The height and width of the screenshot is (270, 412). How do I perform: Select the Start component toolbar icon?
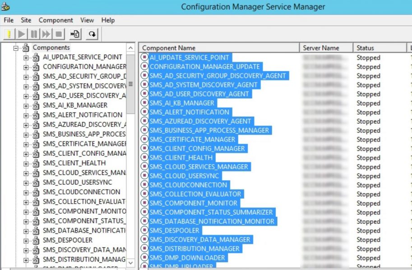point(21,33)
